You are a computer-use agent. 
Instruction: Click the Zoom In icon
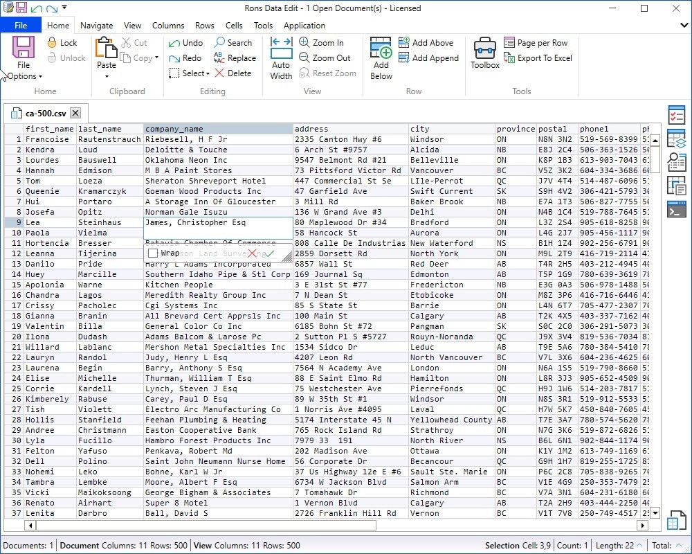(304, 42)
